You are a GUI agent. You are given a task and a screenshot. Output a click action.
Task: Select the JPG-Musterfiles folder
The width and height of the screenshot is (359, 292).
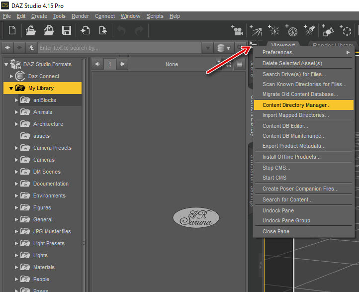52,231
